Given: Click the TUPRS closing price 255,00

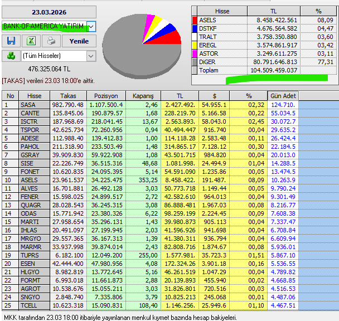Looking at the screenshot, I should [143, 255].
